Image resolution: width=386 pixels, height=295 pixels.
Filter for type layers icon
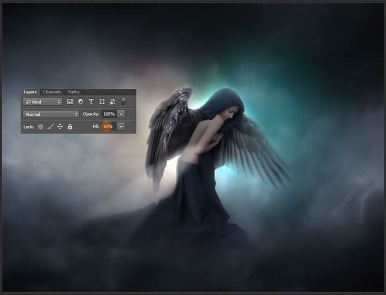[91, 101]
